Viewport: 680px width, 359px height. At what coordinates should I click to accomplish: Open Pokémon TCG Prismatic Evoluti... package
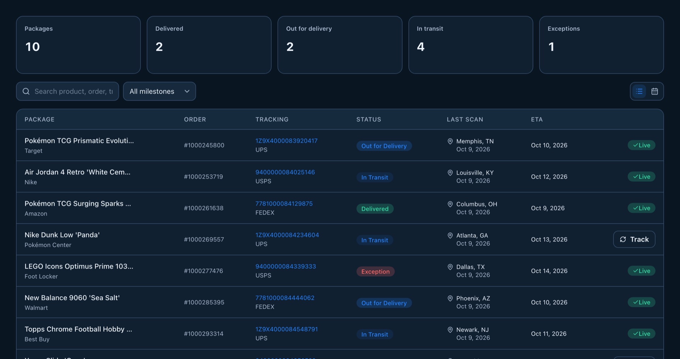click(79, 141)
